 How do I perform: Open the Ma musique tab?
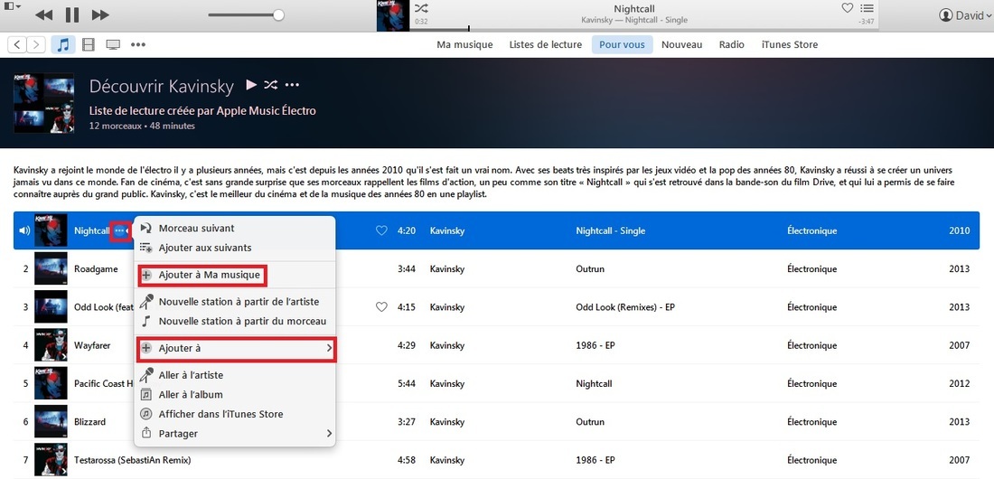pos(464,44)
